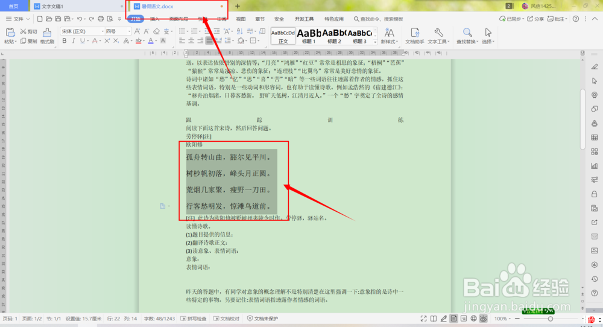Toggle justify alignment
The image size is (603, 327).
(x=210, y=41)
